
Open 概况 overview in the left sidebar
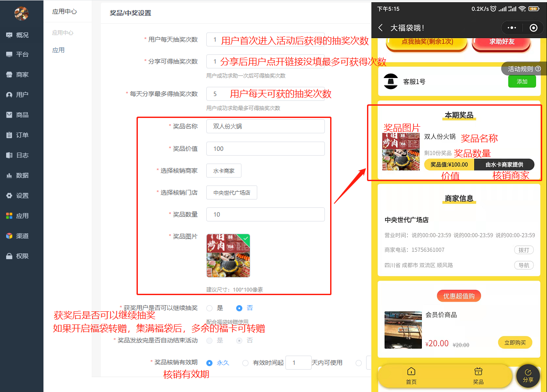pyautogui.click(x=18, y=35)
